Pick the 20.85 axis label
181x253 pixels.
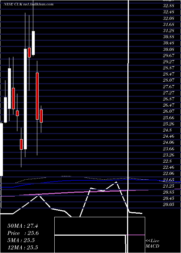coord(168,192)
